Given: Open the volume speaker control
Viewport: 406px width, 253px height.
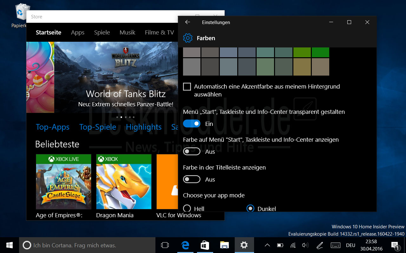Looking at the screenshot, I should pyautogui.click(x=305, y=245).
